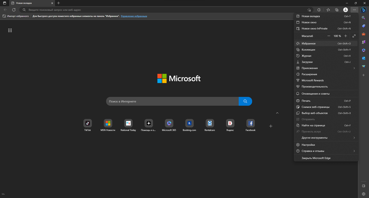Open Оповещения и советы menu item
Screen dimensions: 369x198
[x=326, y=94]
